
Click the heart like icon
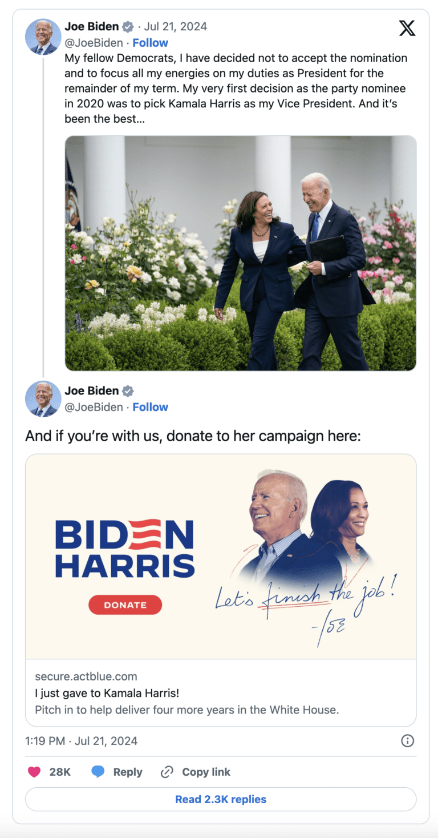[34, 772]
